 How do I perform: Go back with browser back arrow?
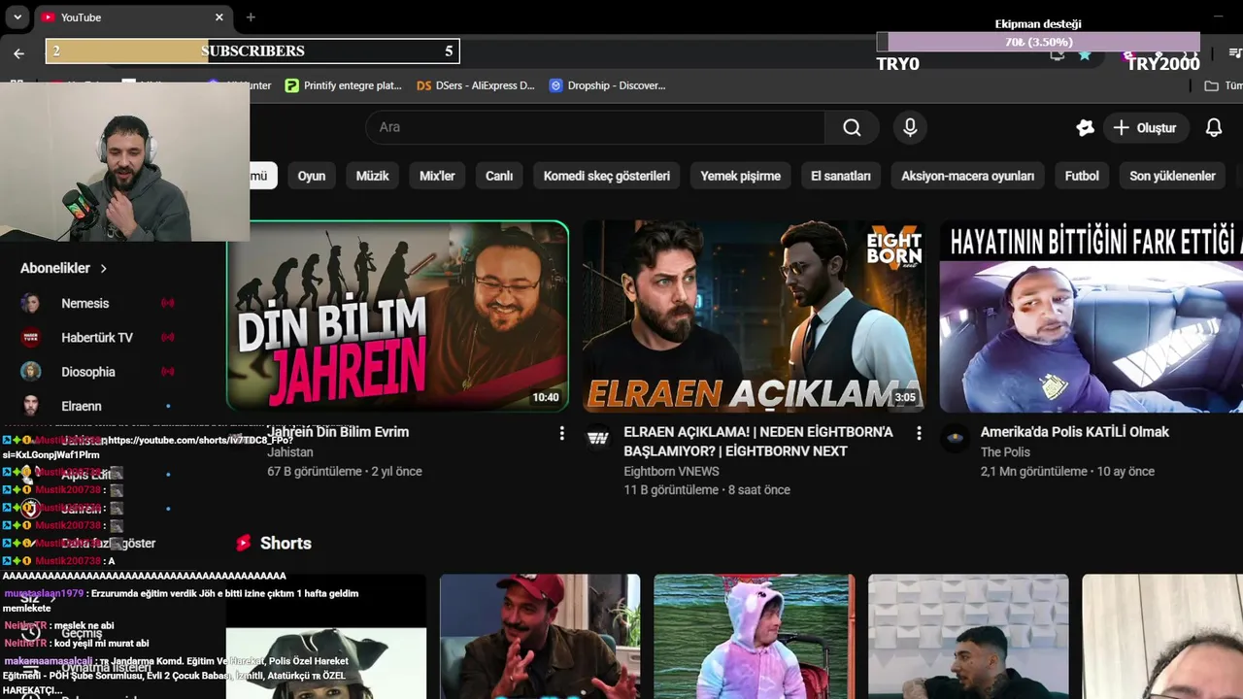[x=18, y=53]
